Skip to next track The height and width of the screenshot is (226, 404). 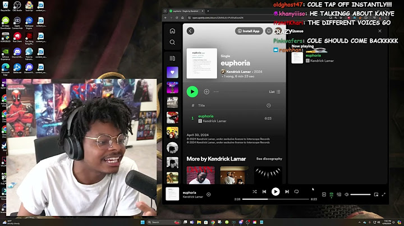click(x=287, y=191)
